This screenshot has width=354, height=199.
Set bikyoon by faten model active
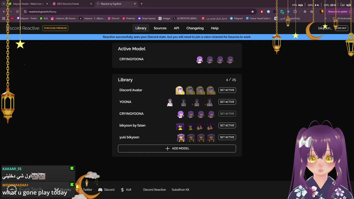click(227, 125)
